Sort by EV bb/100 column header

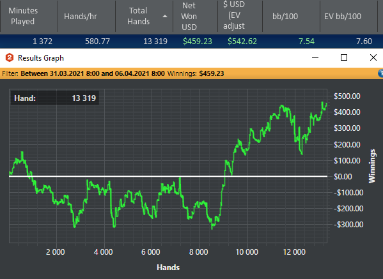pyautogui.click(x=348, y=16)
